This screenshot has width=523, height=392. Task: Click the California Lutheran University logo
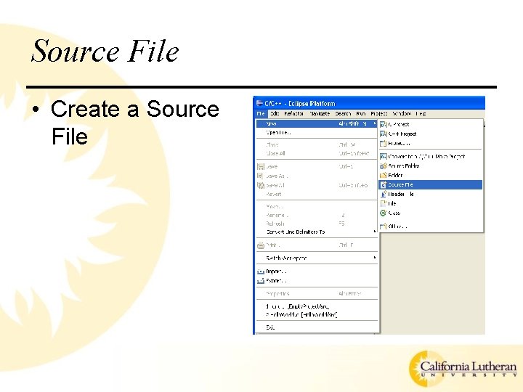[463, 369]
